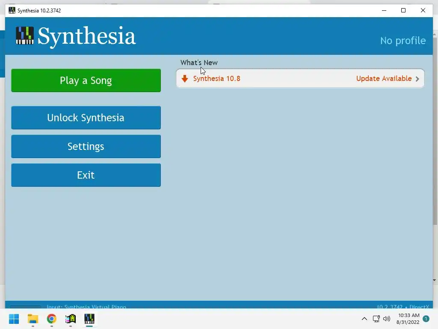Click the Synthesia taskbar icon
Screen dimensions: 438x329
pyautogui.click(x=89, y=319)
